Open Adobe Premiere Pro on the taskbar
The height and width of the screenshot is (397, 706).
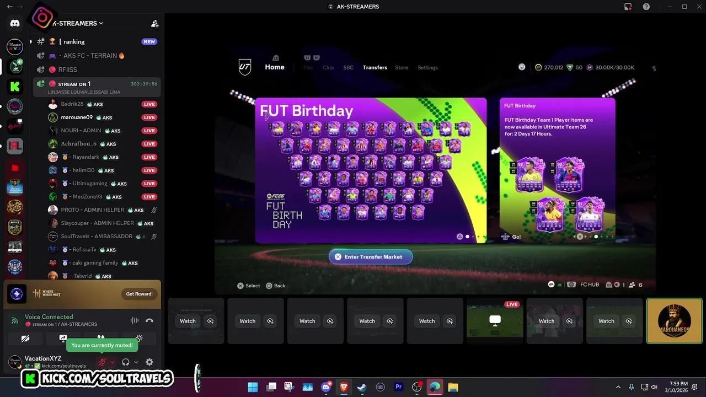(398, 387)
